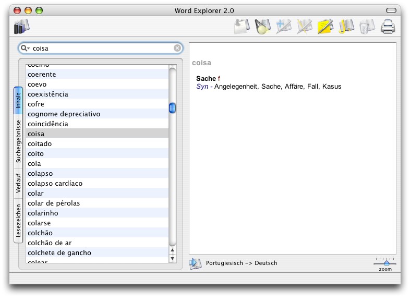Select 'colarse' in the word list
The image size is (410, 301).
[97, 223]
